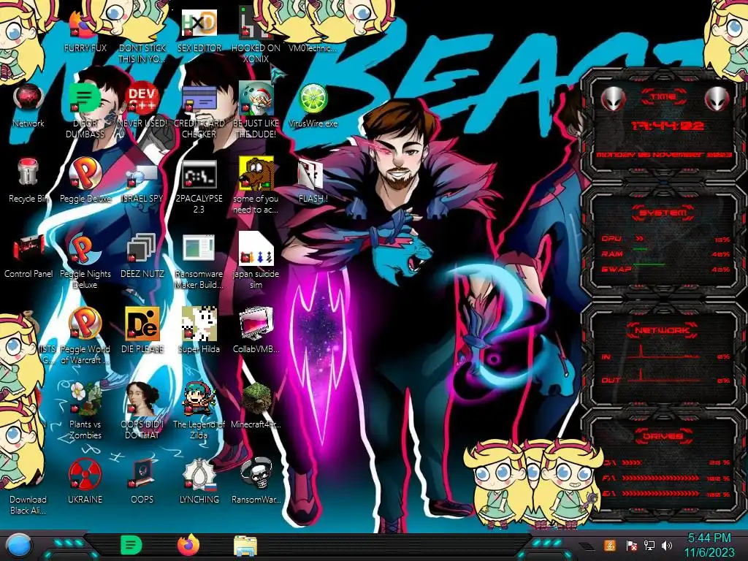This screenshot has width=748, height=561.
Task: Click the network OUT graph
Action: tap(665, 375)
